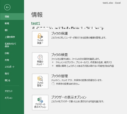Select 情報 in the sidebar
127x114 pixels.
coord(12,17)
